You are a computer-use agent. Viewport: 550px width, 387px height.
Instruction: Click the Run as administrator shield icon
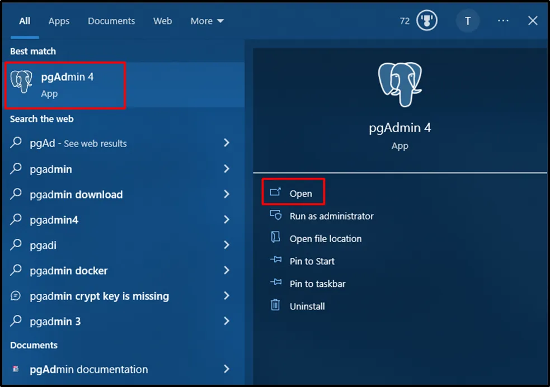coord(275,215)
